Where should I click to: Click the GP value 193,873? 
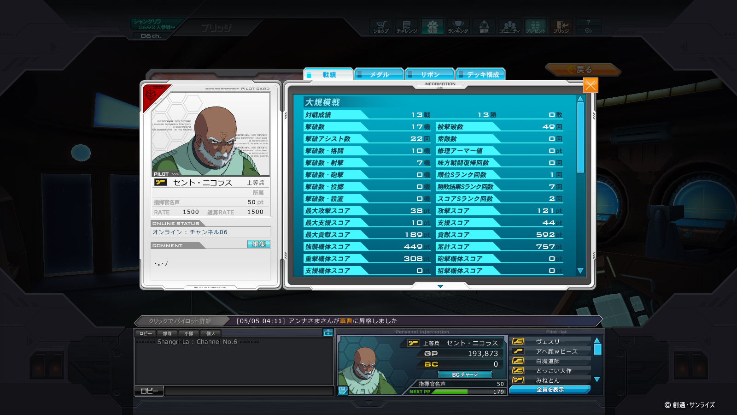(x=483, y=354)
